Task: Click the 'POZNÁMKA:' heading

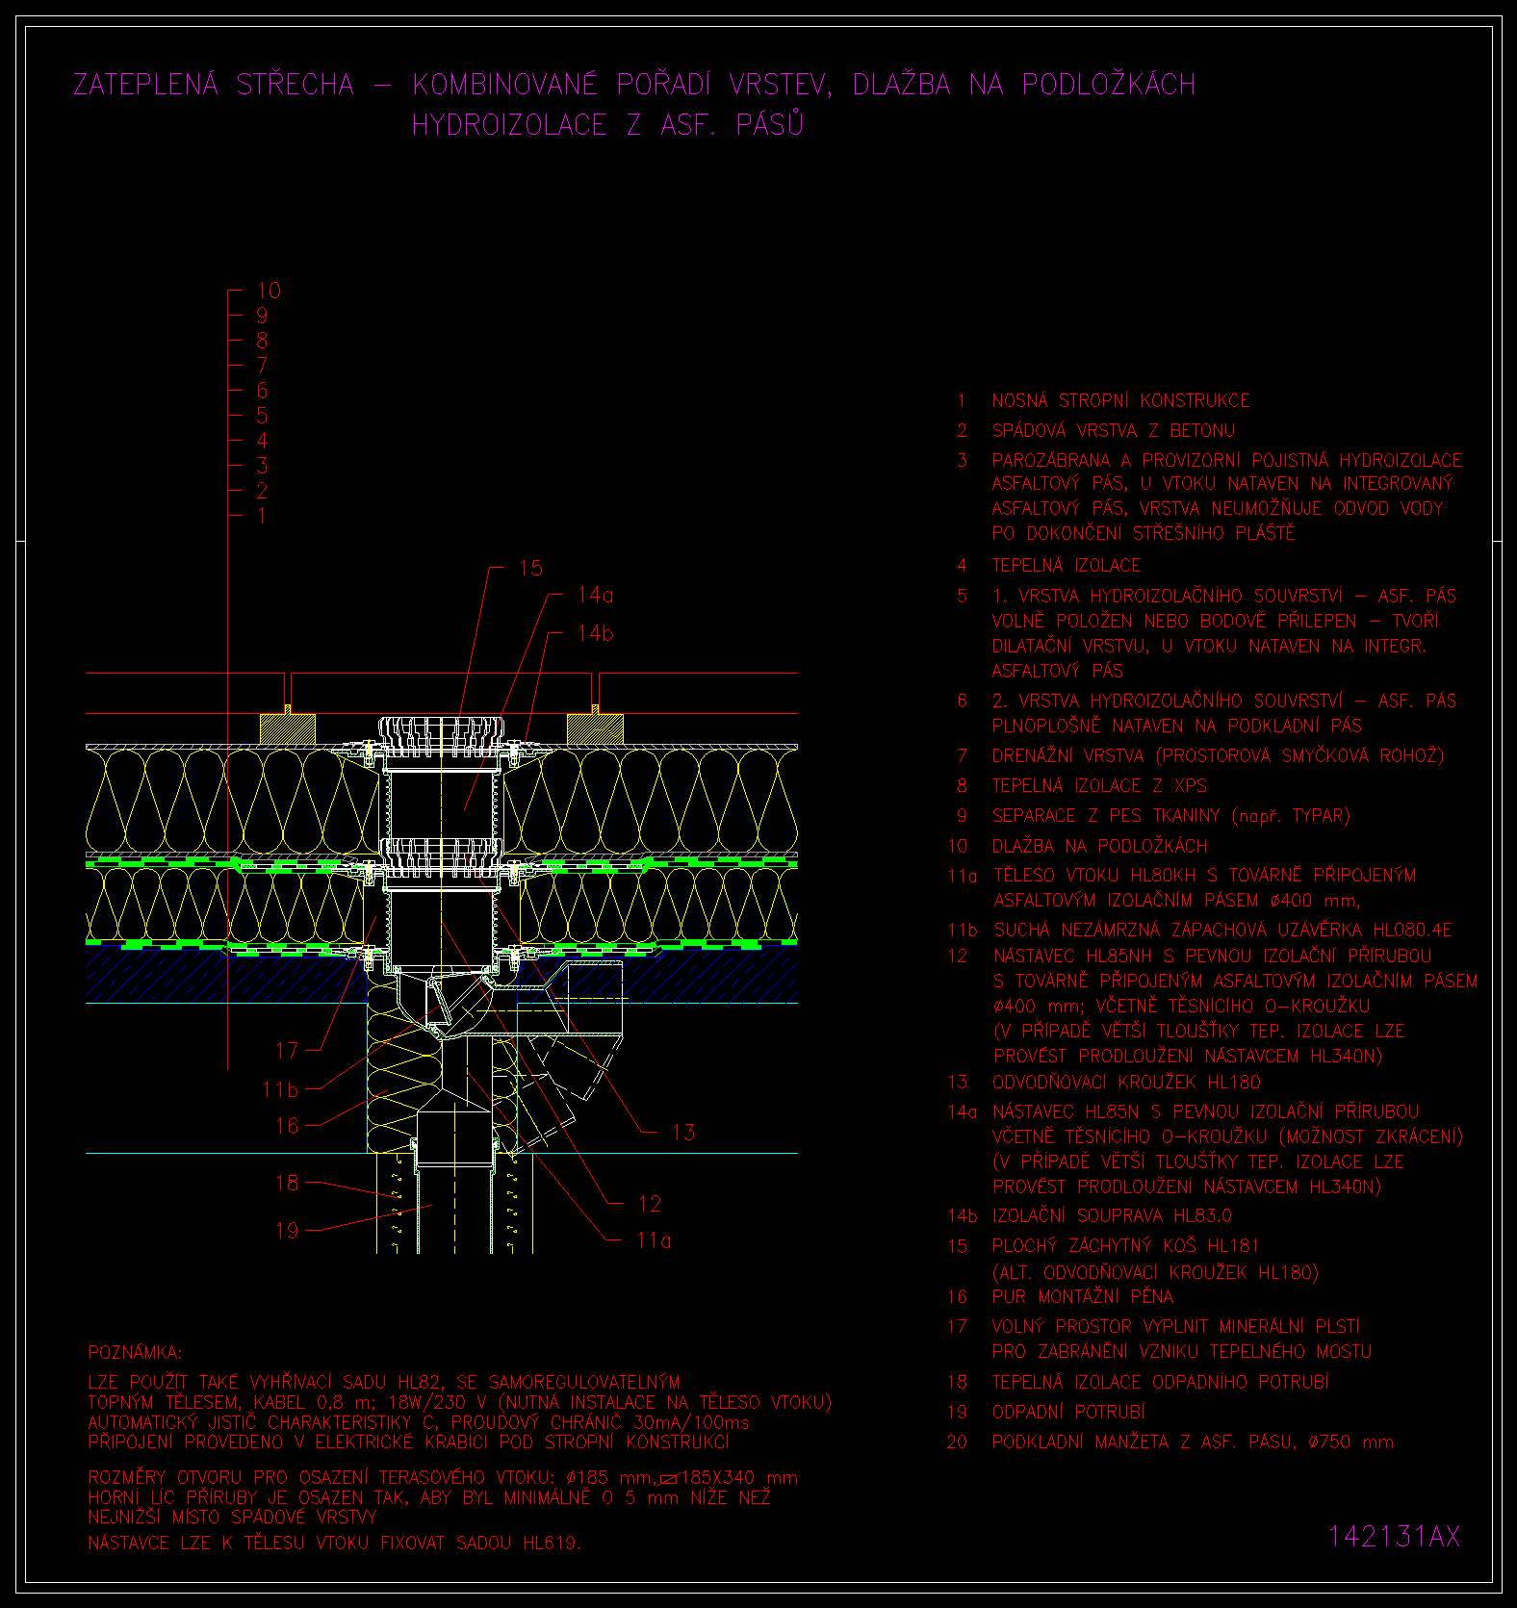Action: pos(135,1353)
